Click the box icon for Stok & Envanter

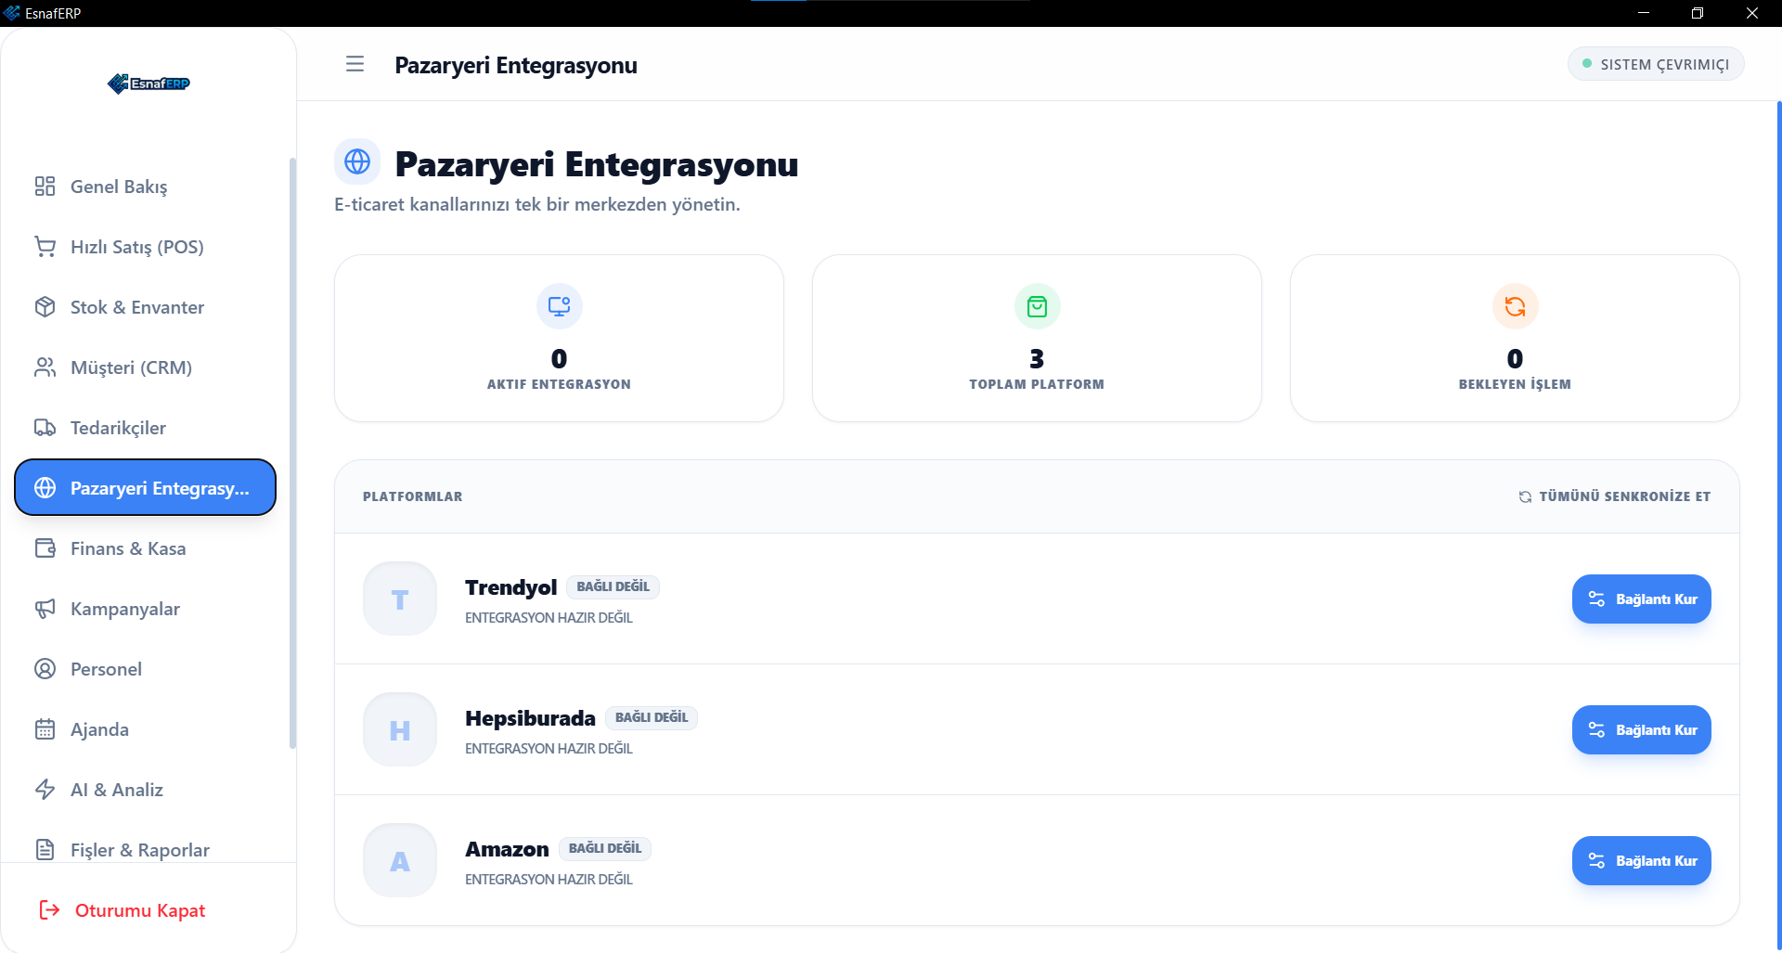[45, 307]
